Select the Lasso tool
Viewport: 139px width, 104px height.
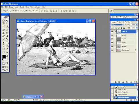point(3,23)
